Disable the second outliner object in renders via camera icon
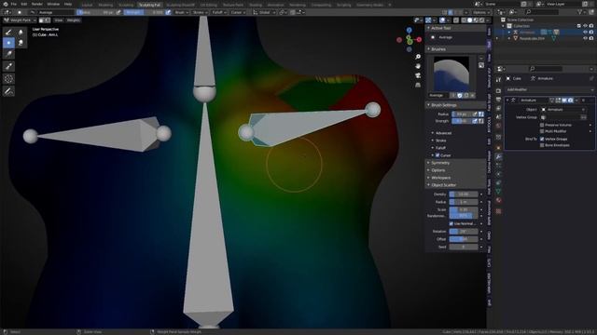The image size is (597, 335). (x=591, y=38)
